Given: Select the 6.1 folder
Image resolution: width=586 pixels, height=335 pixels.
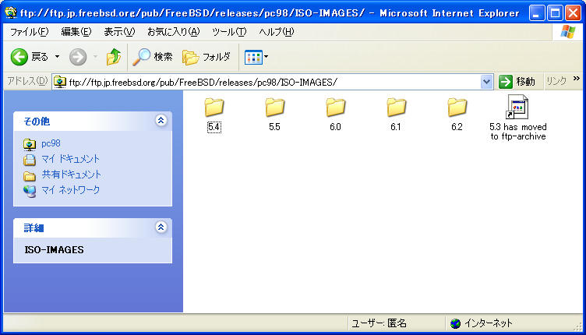Looking at the screenshot, I should (x=396, y=115).
